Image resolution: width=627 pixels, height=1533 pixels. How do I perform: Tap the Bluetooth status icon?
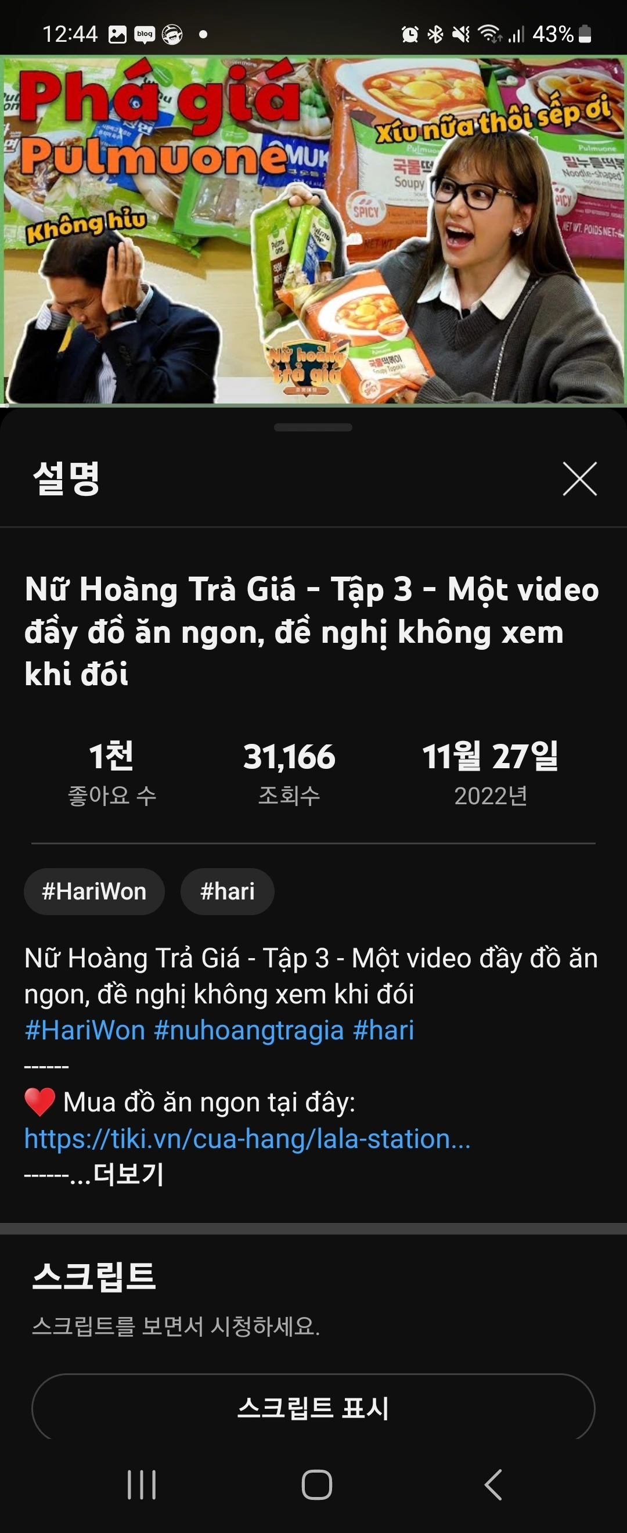[x=435, y=34]
